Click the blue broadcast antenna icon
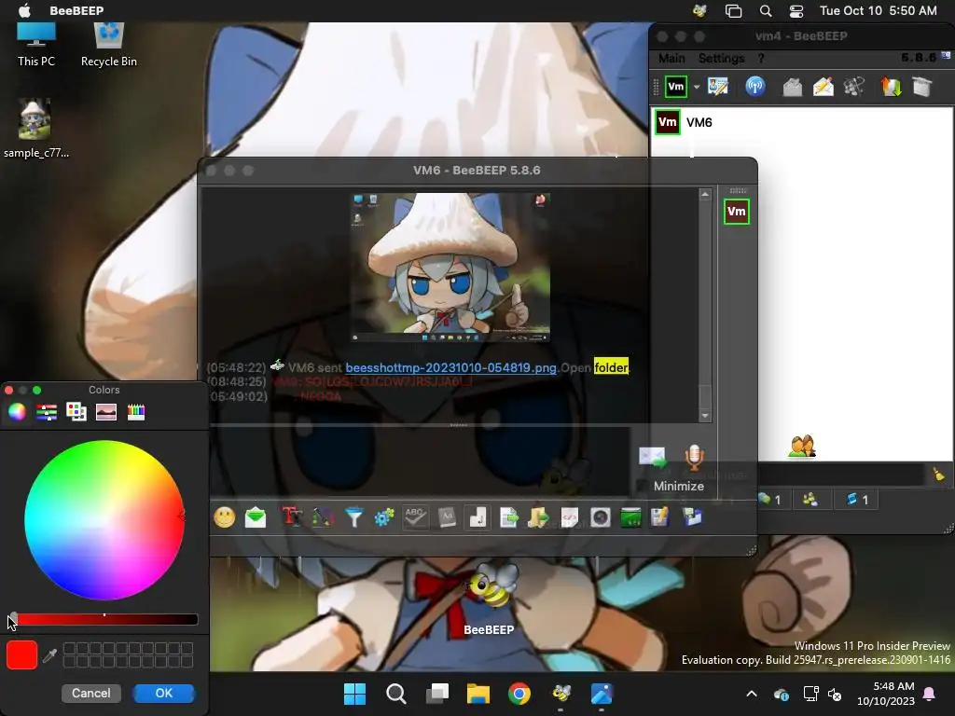 [755, 87]
